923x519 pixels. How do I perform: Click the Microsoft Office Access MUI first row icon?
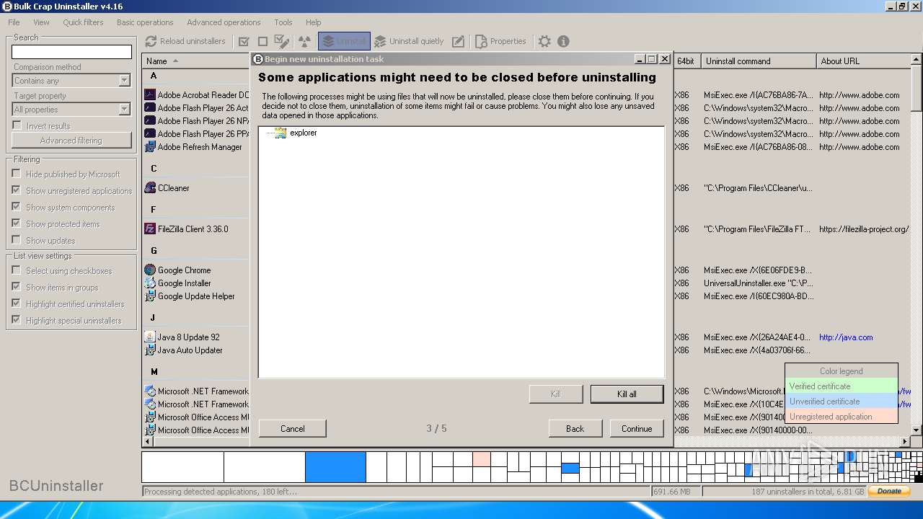point(150,417)
